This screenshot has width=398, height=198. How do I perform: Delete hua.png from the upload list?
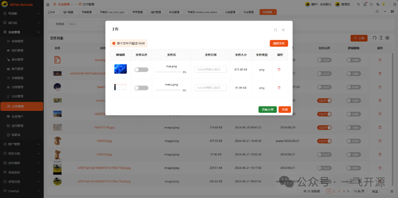(279, 69)
